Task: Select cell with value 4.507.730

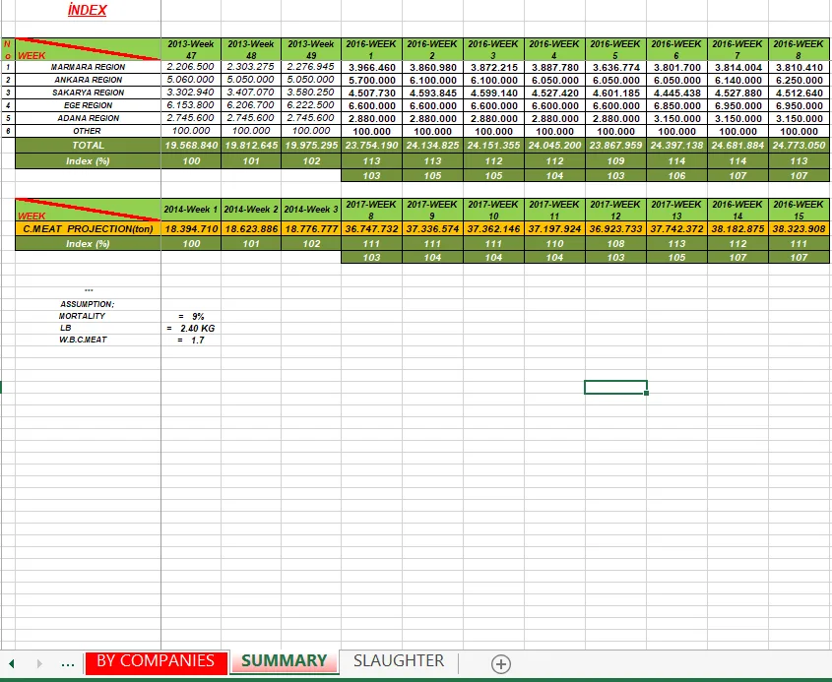Action: point(371,93)
